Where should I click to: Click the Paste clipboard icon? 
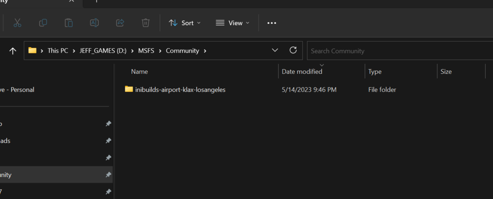[69, 23]
